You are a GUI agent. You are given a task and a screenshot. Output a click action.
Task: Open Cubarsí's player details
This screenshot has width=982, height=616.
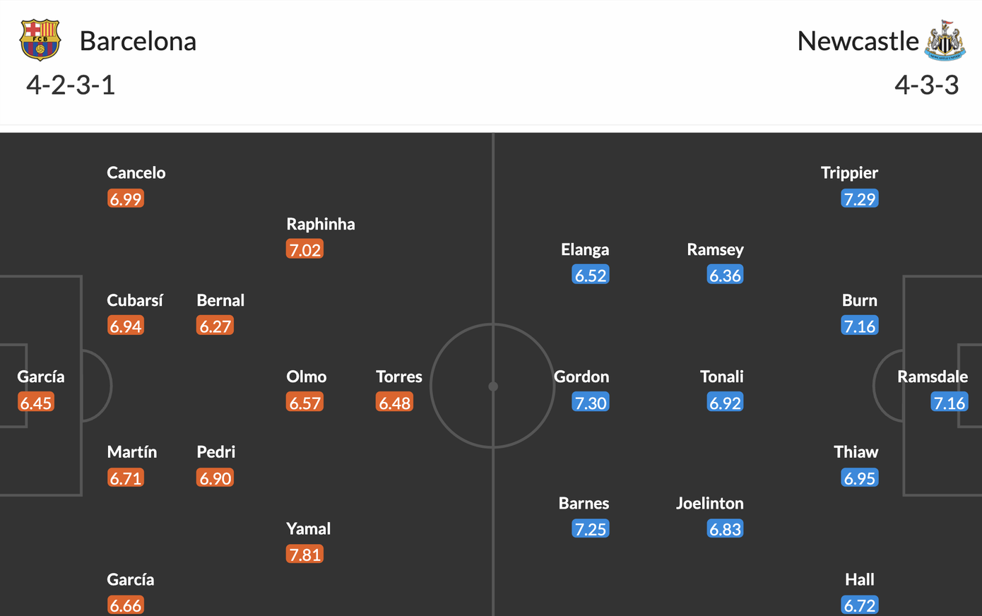134,300
